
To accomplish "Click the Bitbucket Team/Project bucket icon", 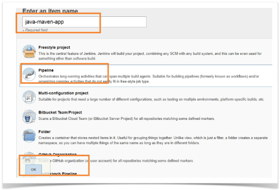I will coord(29,117).
